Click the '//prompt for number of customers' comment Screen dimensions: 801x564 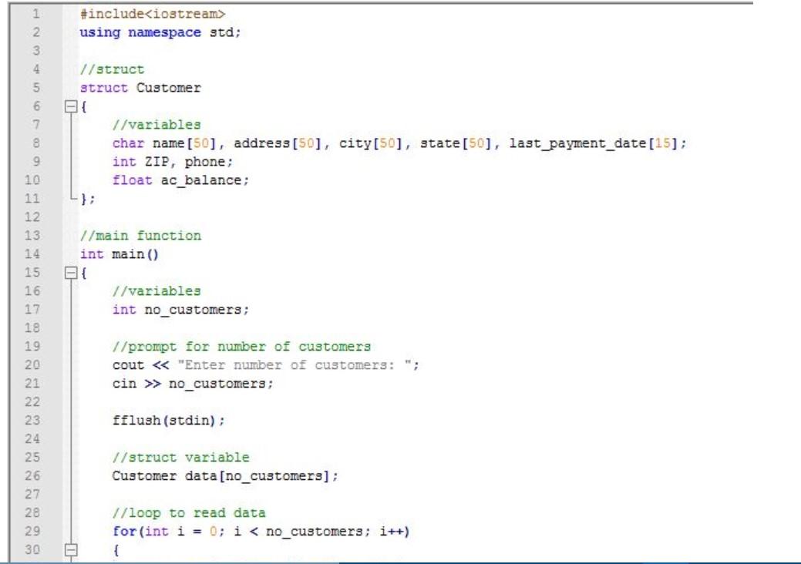tap(241, 347)
